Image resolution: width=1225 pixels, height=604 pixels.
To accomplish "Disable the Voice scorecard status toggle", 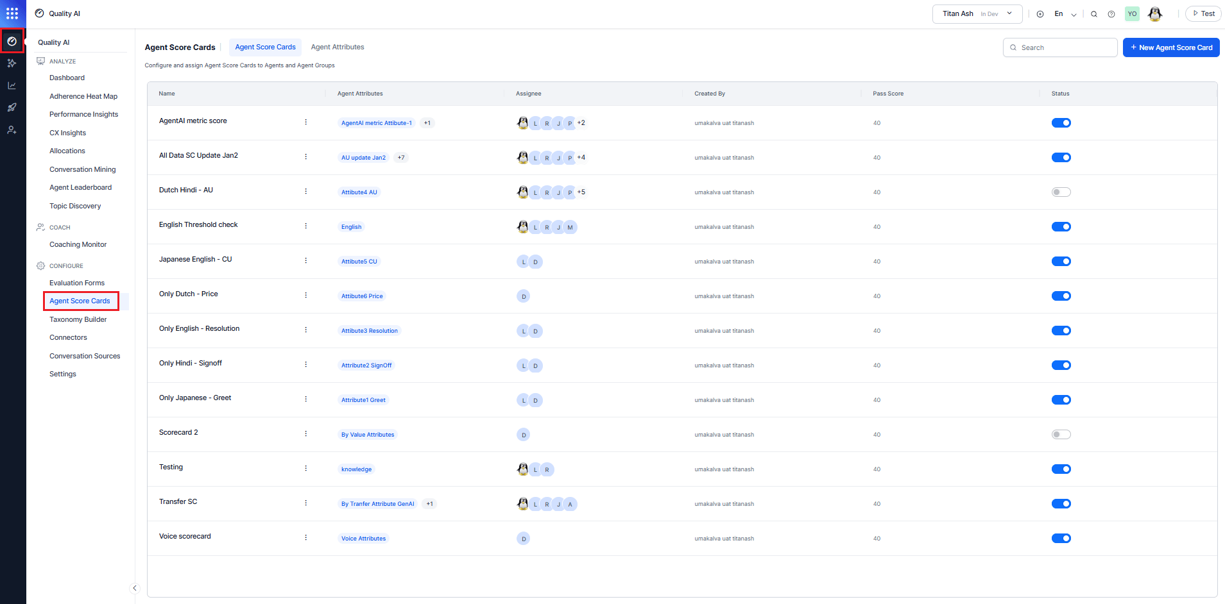I will 1061,539.
